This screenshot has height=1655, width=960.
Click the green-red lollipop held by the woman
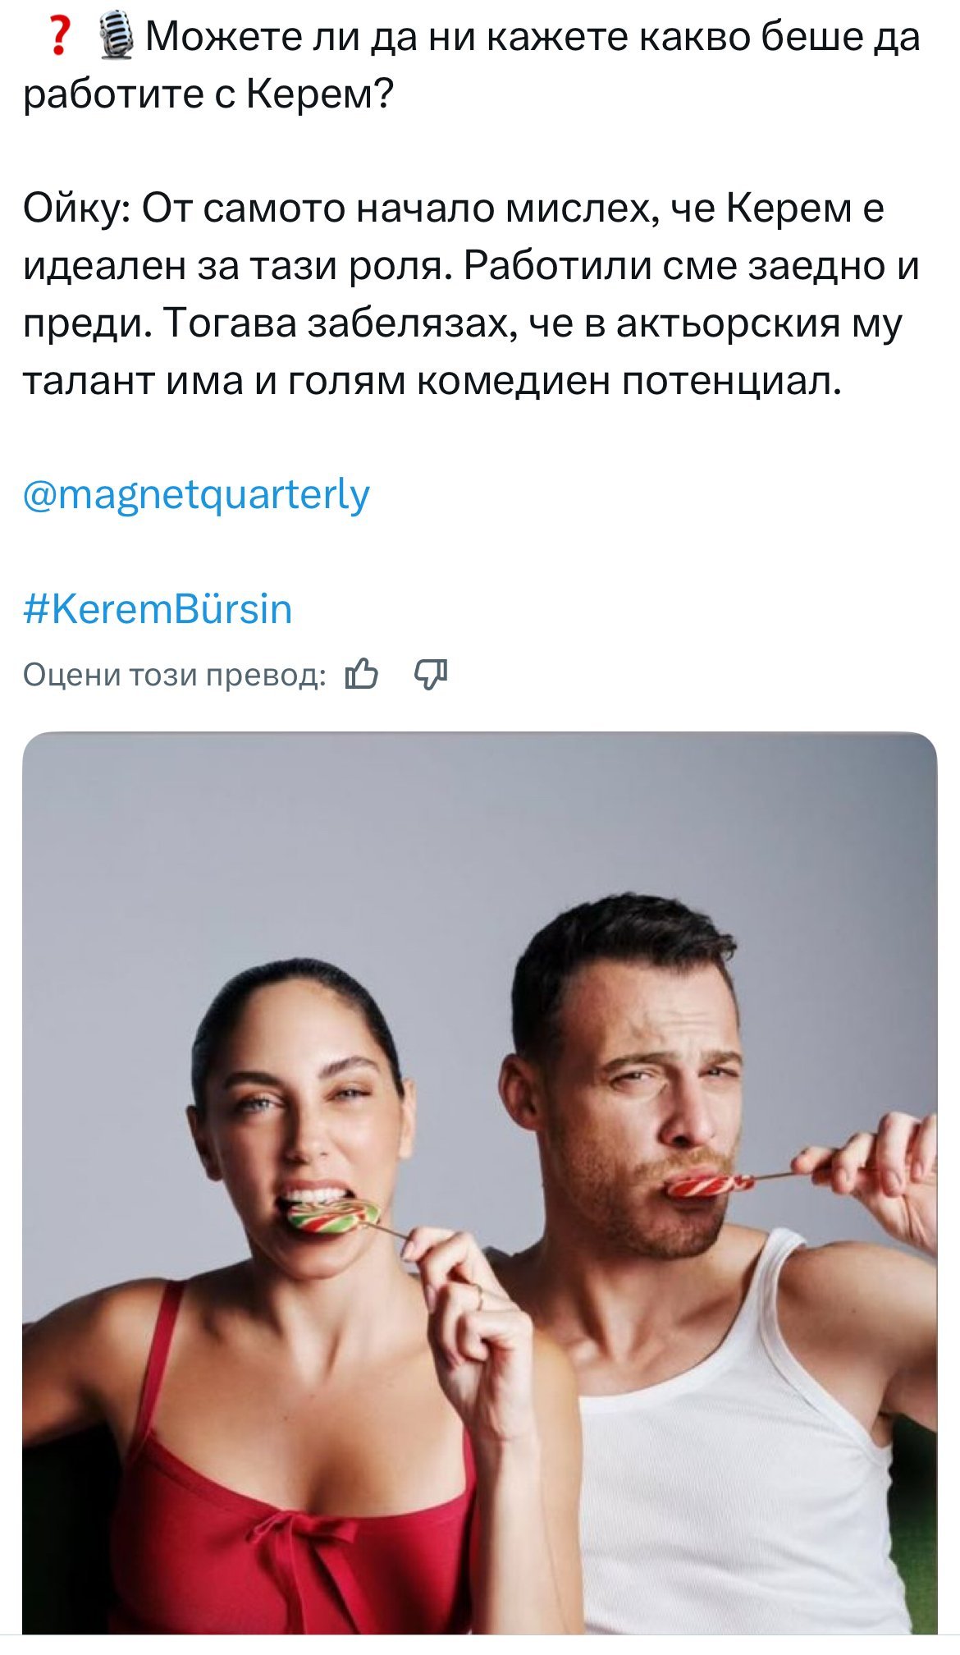(334, 1216)
